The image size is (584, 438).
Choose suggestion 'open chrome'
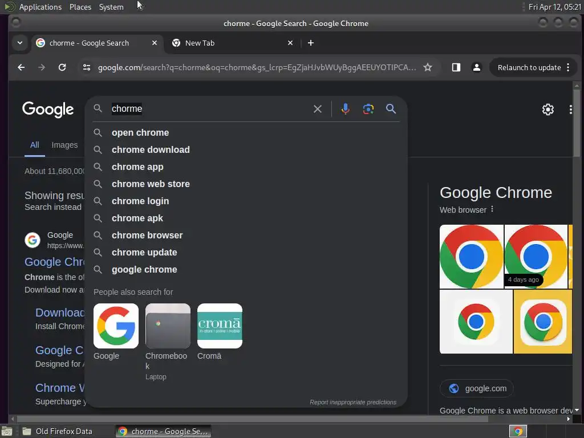[x=246, y=132]
